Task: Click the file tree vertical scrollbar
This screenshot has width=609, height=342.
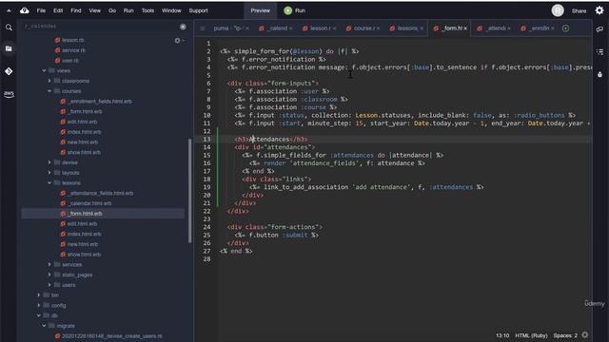Action: point(190,190)
